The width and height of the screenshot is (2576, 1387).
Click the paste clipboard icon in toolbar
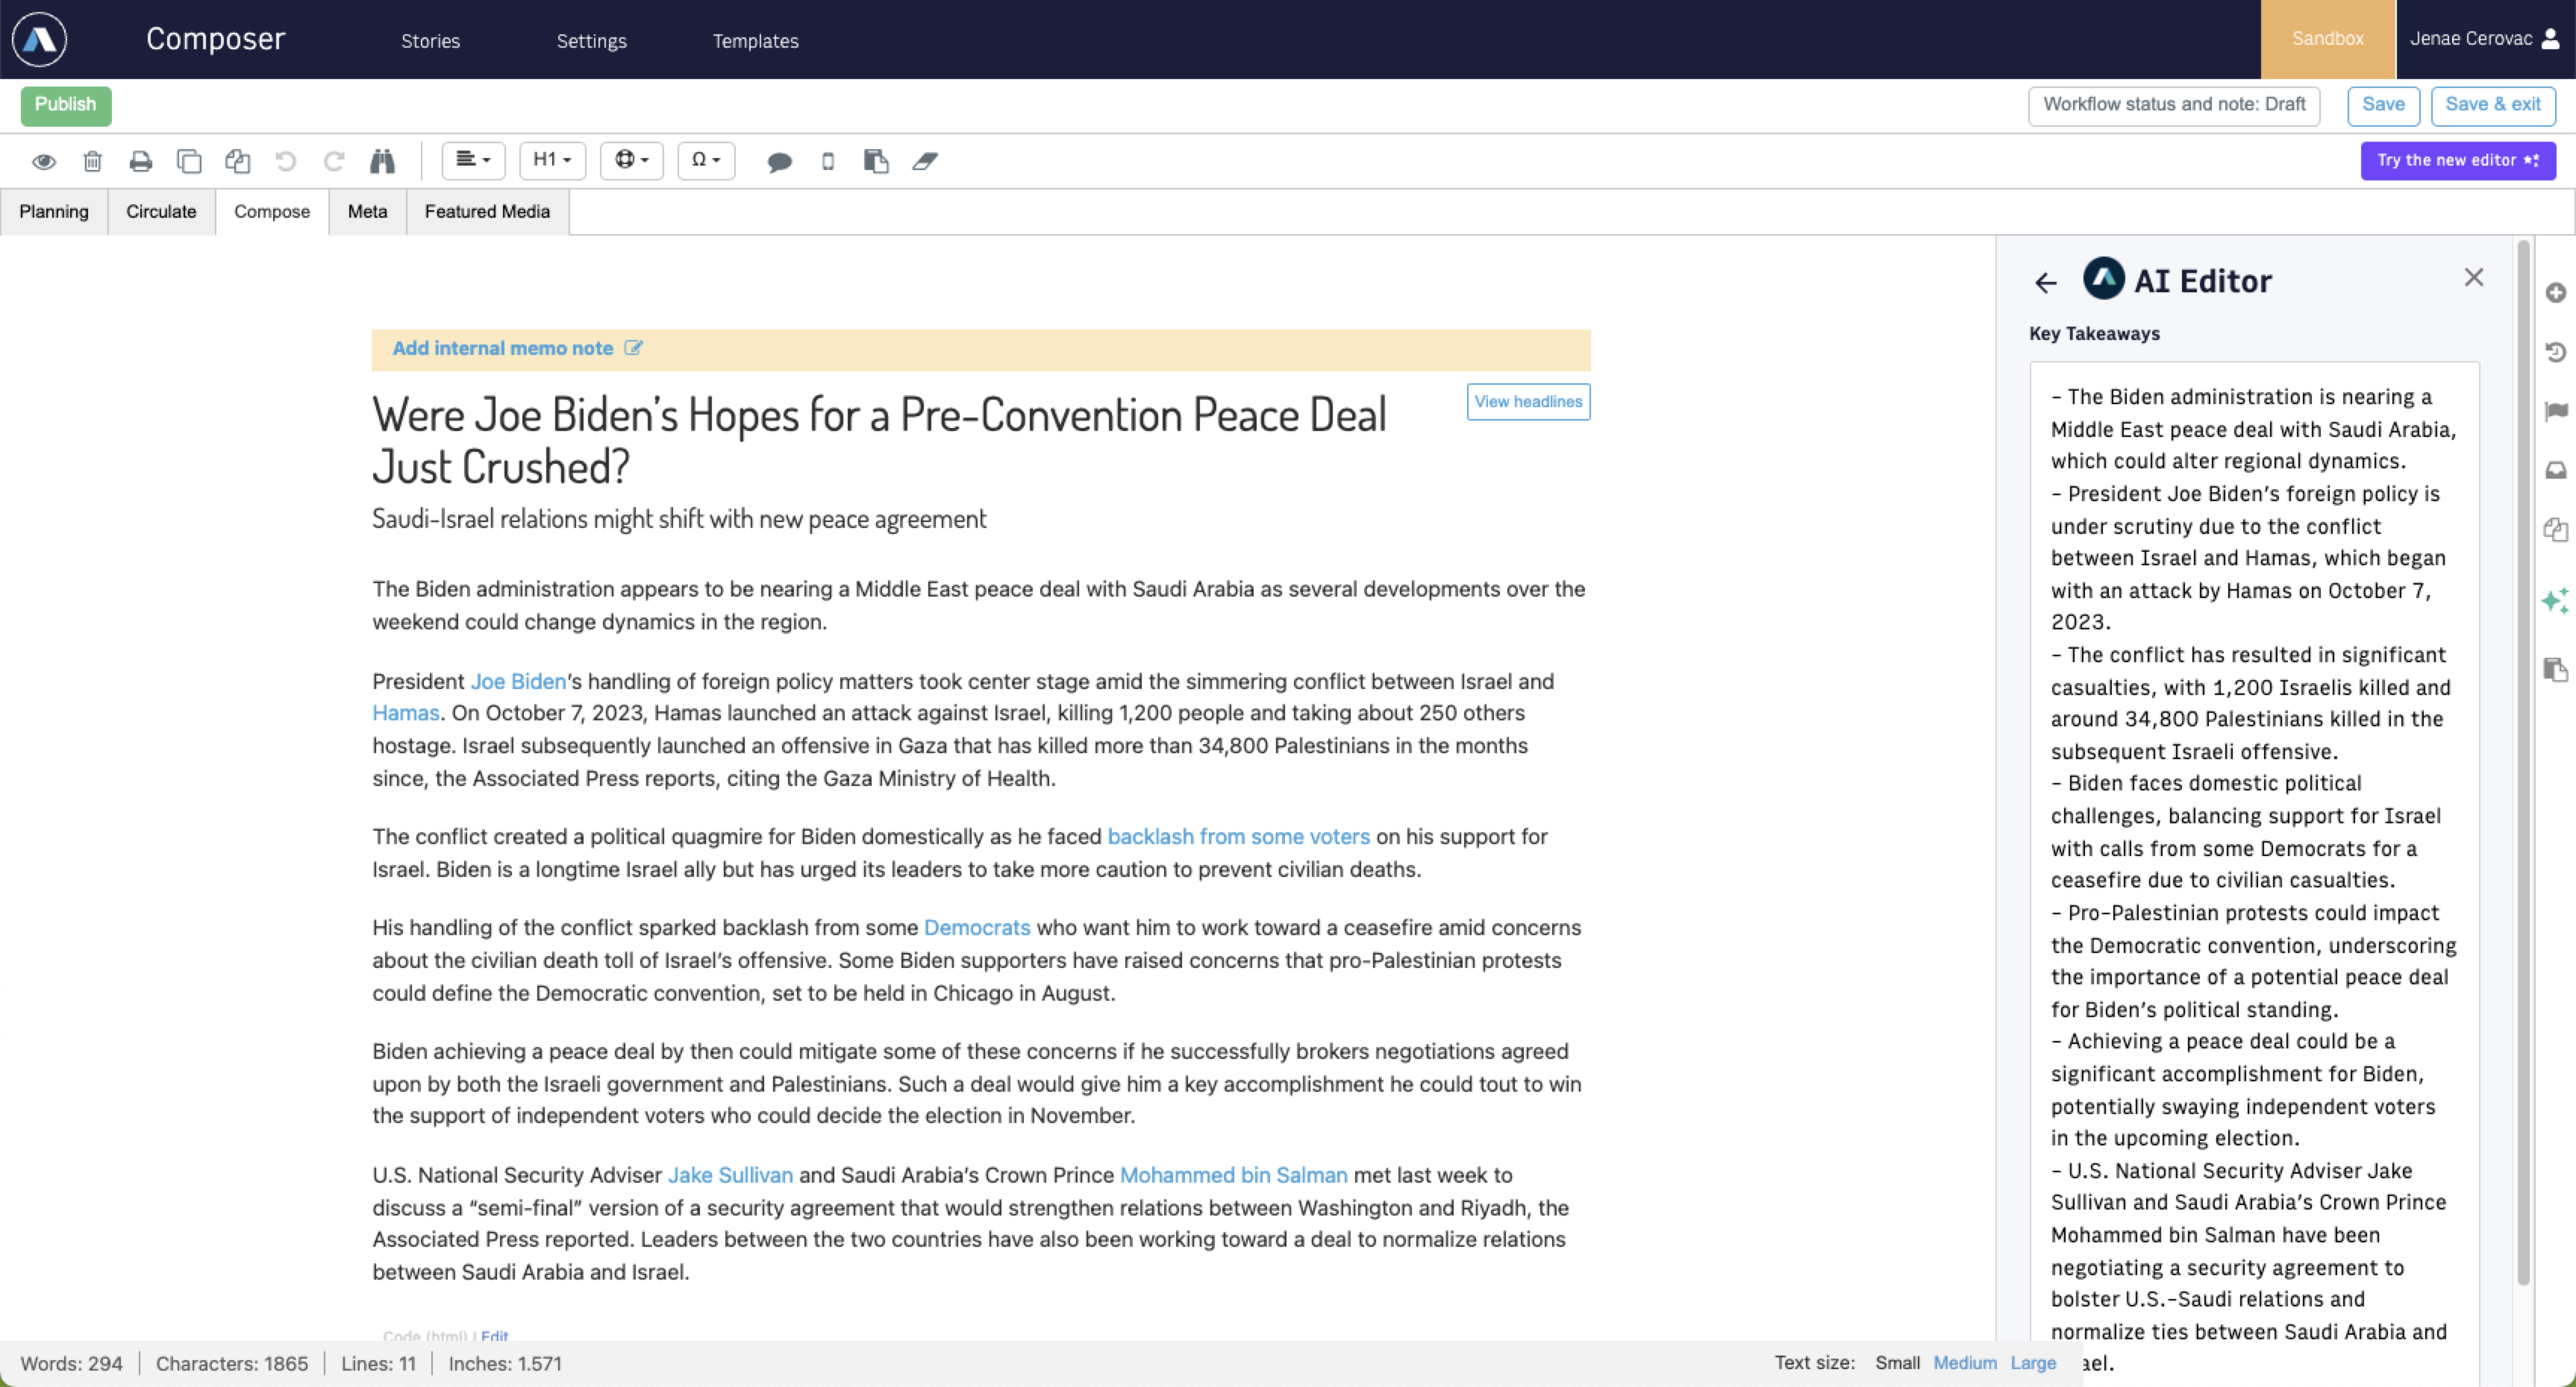[x=876, y=161]
